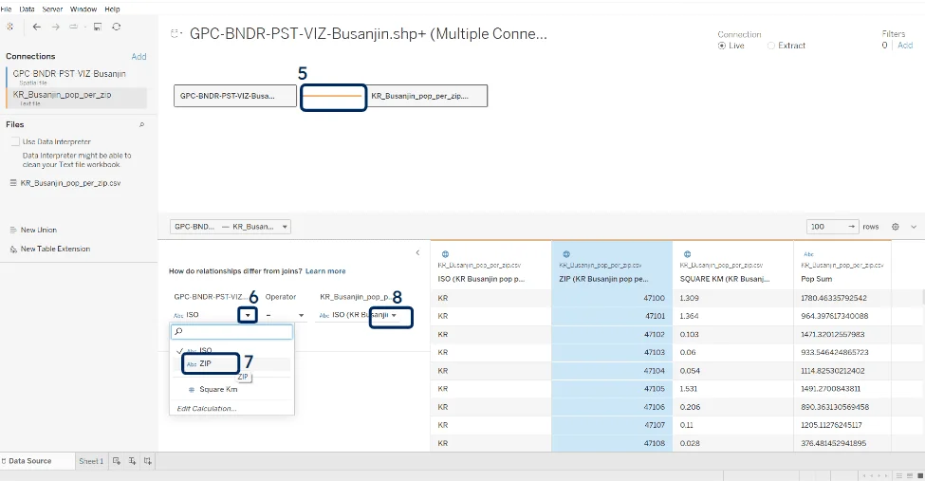Enable Use Data Interpreter checkbox
The width and height of the screenshot is (925, 481).
pyautogui.click(x=15, y=141)
